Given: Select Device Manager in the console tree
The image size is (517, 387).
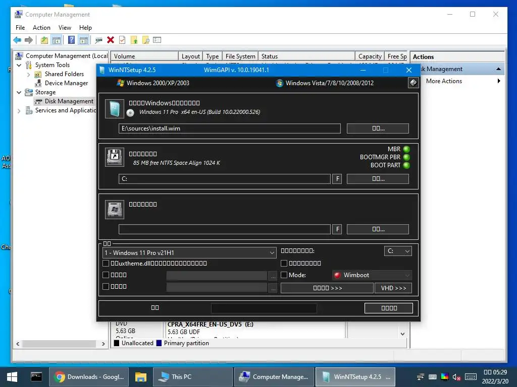Looking at the screenshot, I should click(66, 83).
